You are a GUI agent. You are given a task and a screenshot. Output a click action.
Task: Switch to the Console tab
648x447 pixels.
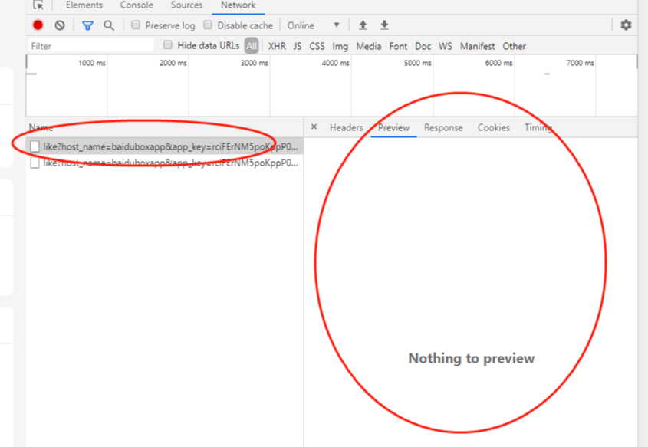tap(137, 5)
